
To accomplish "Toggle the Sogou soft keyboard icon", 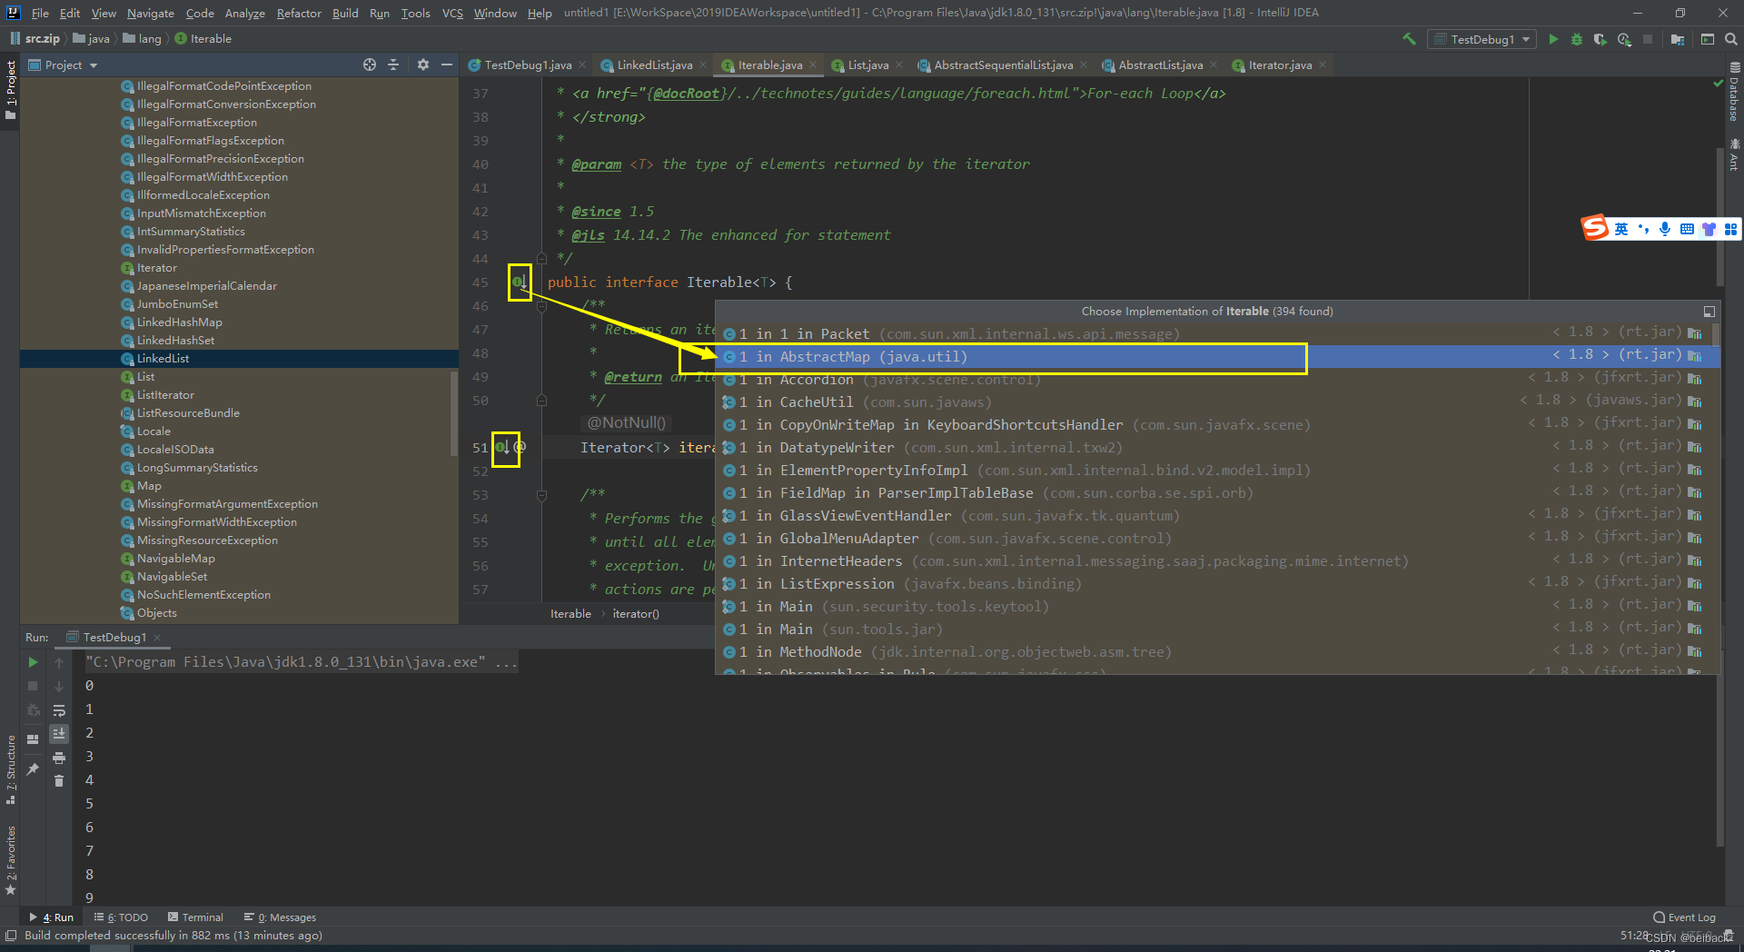I will (1687, 229).
